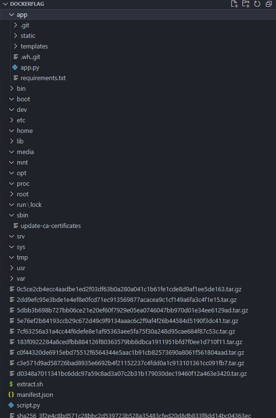Expand the static folder
Image resolution: width=276 pixels, height=418 pixels.
click(28, 36)
